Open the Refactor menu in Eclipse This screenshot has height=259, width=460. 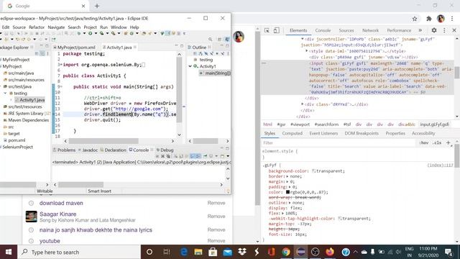point(37,27)
